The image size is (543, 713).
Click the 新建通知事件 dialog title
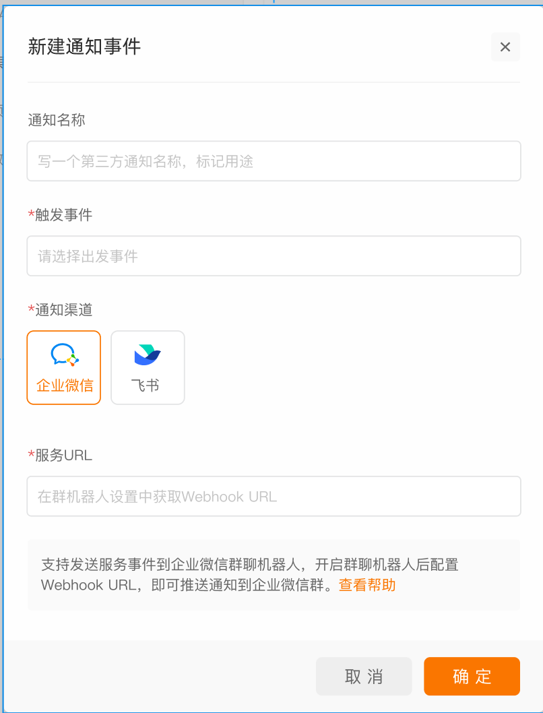pos(84,46)
